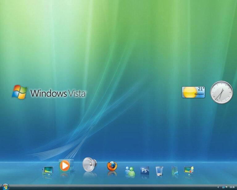Open the silver speaker sound icon in dock

[89, 164]
